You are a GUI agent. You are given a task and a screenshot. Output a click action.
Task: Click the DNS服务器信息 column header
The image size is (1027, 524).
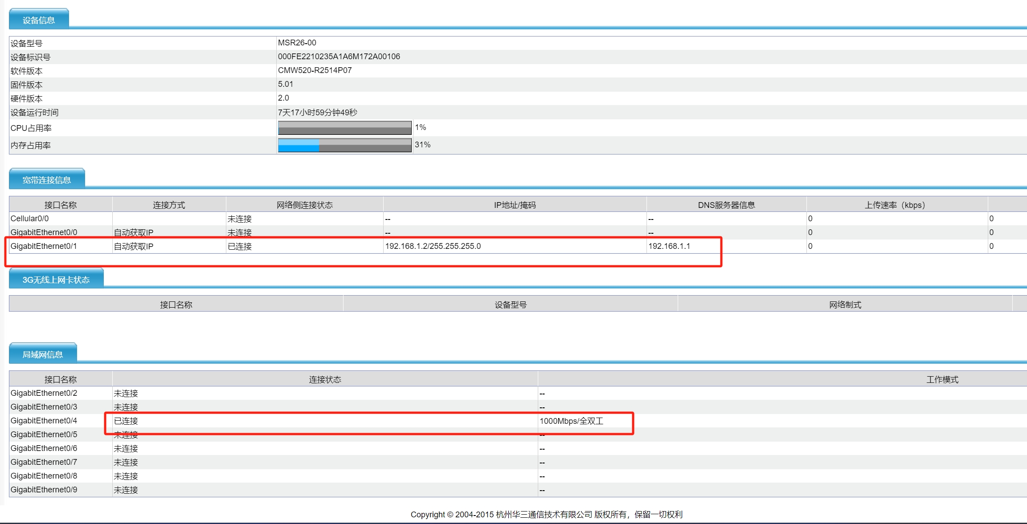726,205
